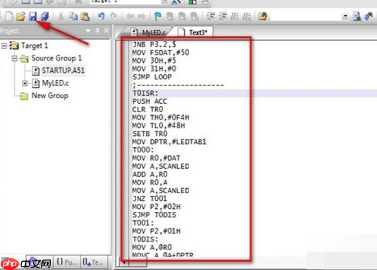This screenshot has width=377, height=270.
Task: Click the line 'CLR TR0'
Action: [148, 110]
